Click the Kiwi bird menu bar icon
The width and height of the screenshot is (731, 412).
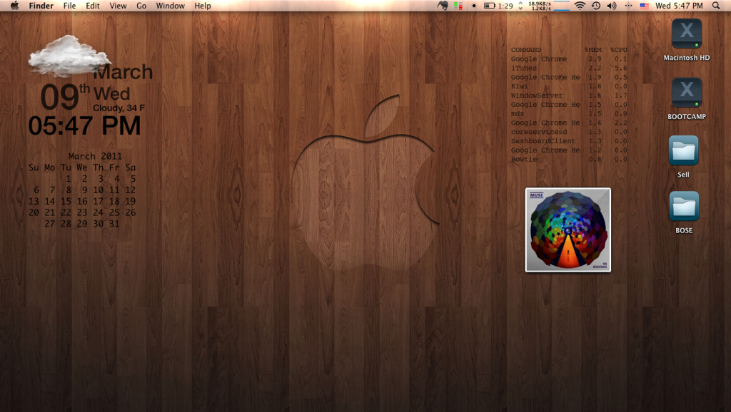[443, 6]
